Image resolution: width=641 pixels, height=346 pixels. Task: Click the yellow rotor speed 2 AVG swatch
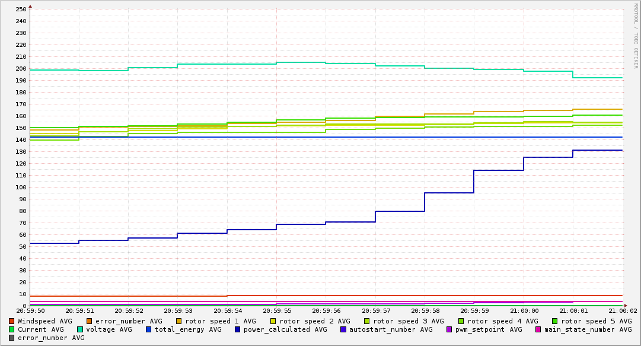pos(273,321)
